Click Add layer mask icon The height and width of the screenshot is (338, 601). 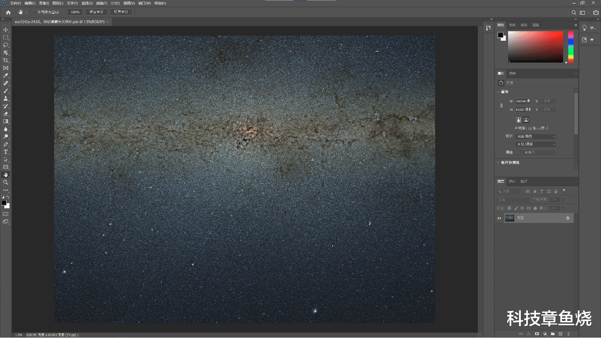(537, 334)
